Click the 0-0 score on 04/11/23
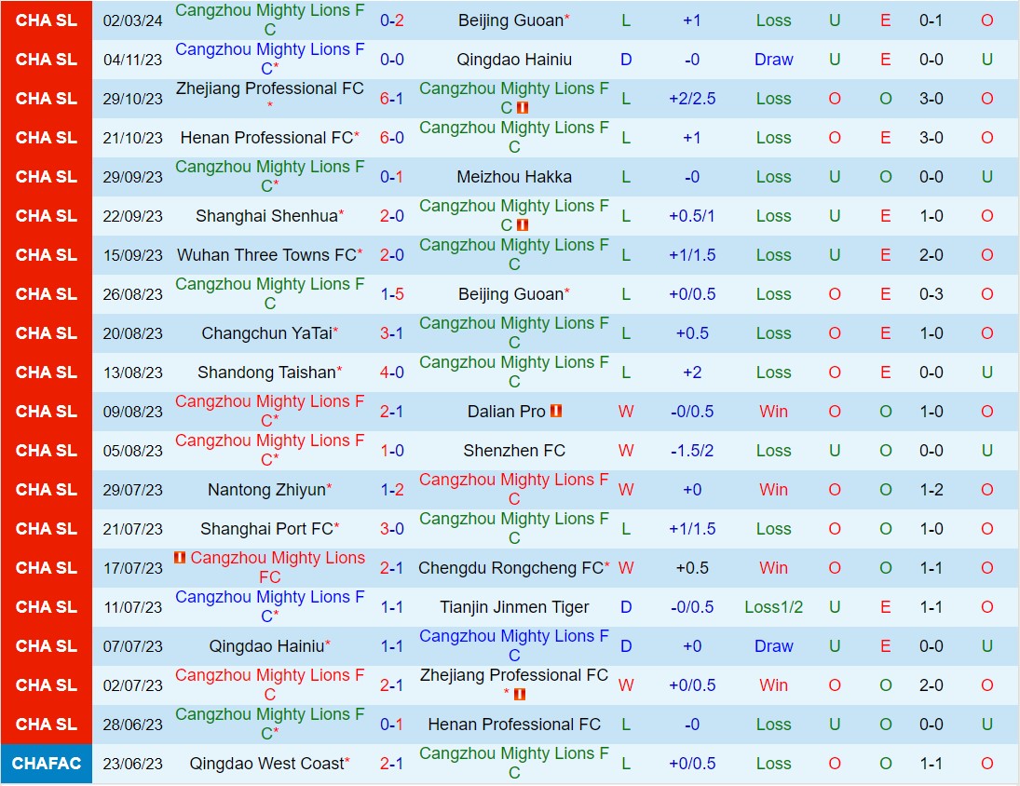Image resolution: width=1020 pixels, height=786 pixels. [x=391, y=60]
